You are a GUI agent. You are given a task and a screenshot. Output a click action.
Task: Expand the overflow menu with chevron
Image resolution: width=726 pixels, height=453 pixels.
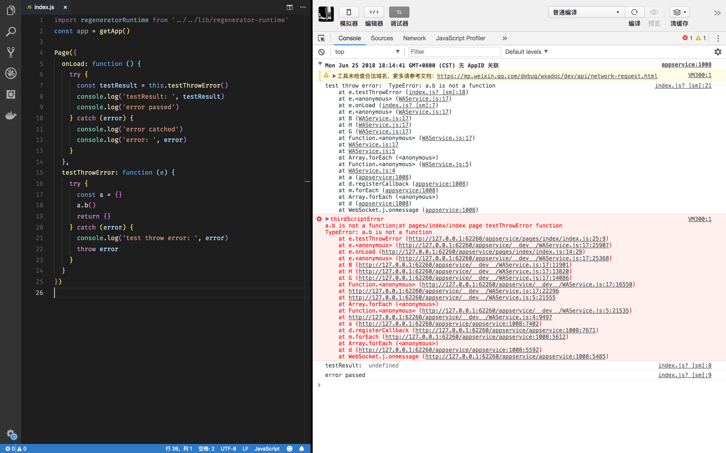point(504,37)
